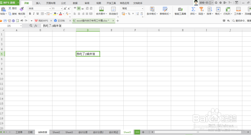This screenshot has width=251, height=135.
Task: Apply the yellow fill color
Action: (55, 14)
